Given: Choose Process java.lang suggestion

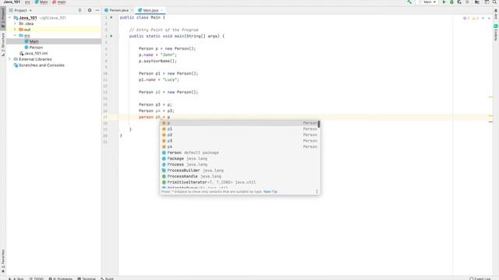Looking at the screenshot, I should point(239,164).
